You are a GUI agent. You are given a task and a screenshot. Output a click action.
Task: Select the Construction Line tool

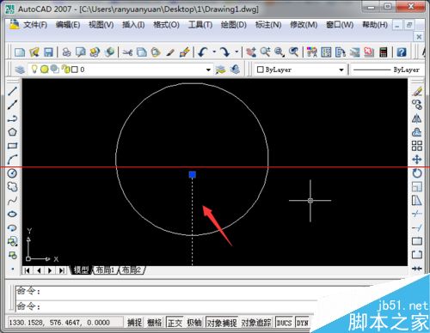[12, 105]
